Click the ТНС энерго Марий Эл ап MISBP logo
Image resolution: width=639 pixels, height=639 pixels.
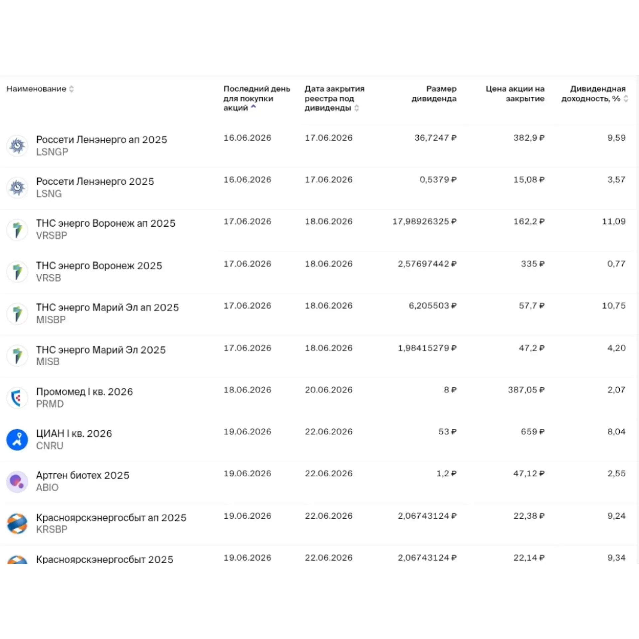[17, 314]
